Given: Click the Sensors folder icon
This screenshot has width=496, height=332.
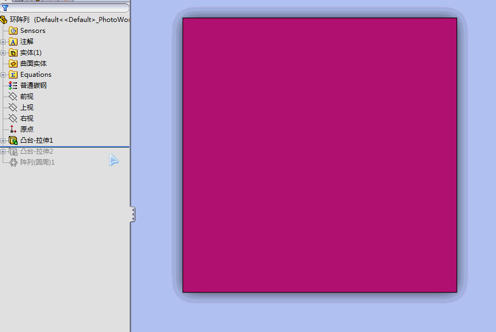Looking at the screenshot, I should coord(13,31).
